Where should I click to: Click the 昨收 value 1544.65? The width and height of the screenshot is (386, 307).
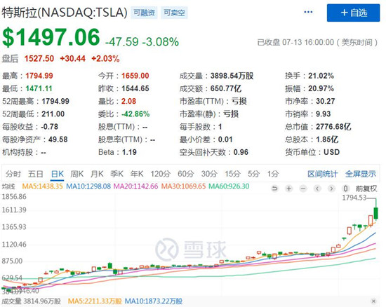[135, 88]
